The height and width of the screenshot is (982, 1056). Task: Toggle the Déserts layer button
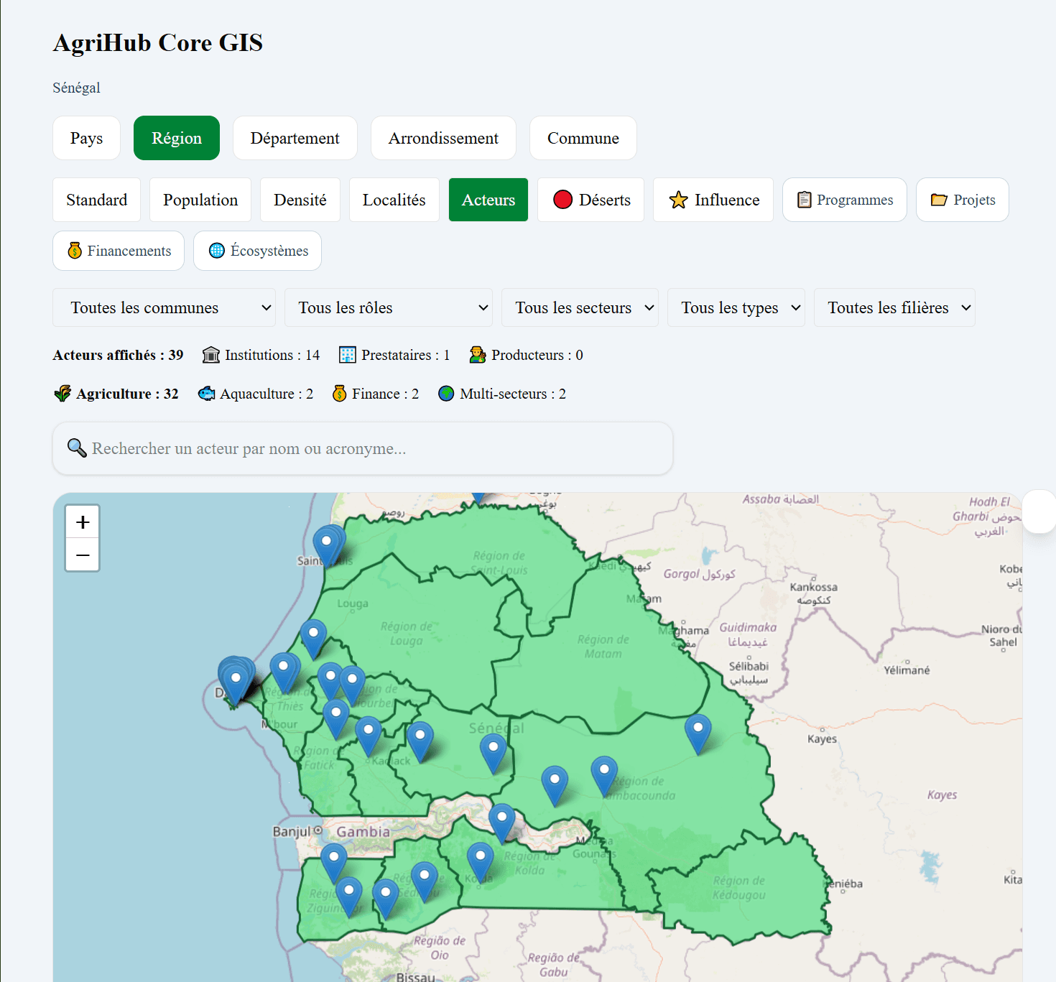coord(591,200)
